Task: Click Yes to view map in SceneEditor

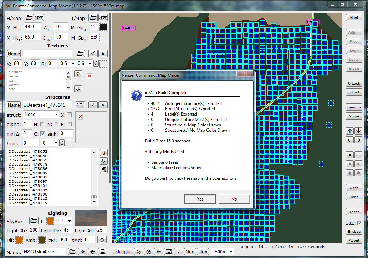Action: 200,199
